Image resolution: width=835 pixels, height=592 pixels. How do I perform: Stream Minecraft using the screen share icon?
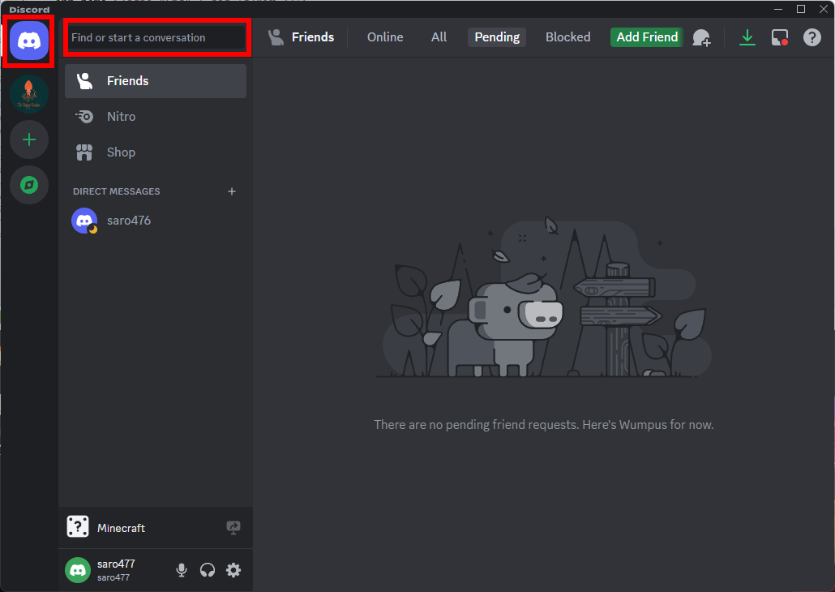pyautogui.click(x=233, y=527)
